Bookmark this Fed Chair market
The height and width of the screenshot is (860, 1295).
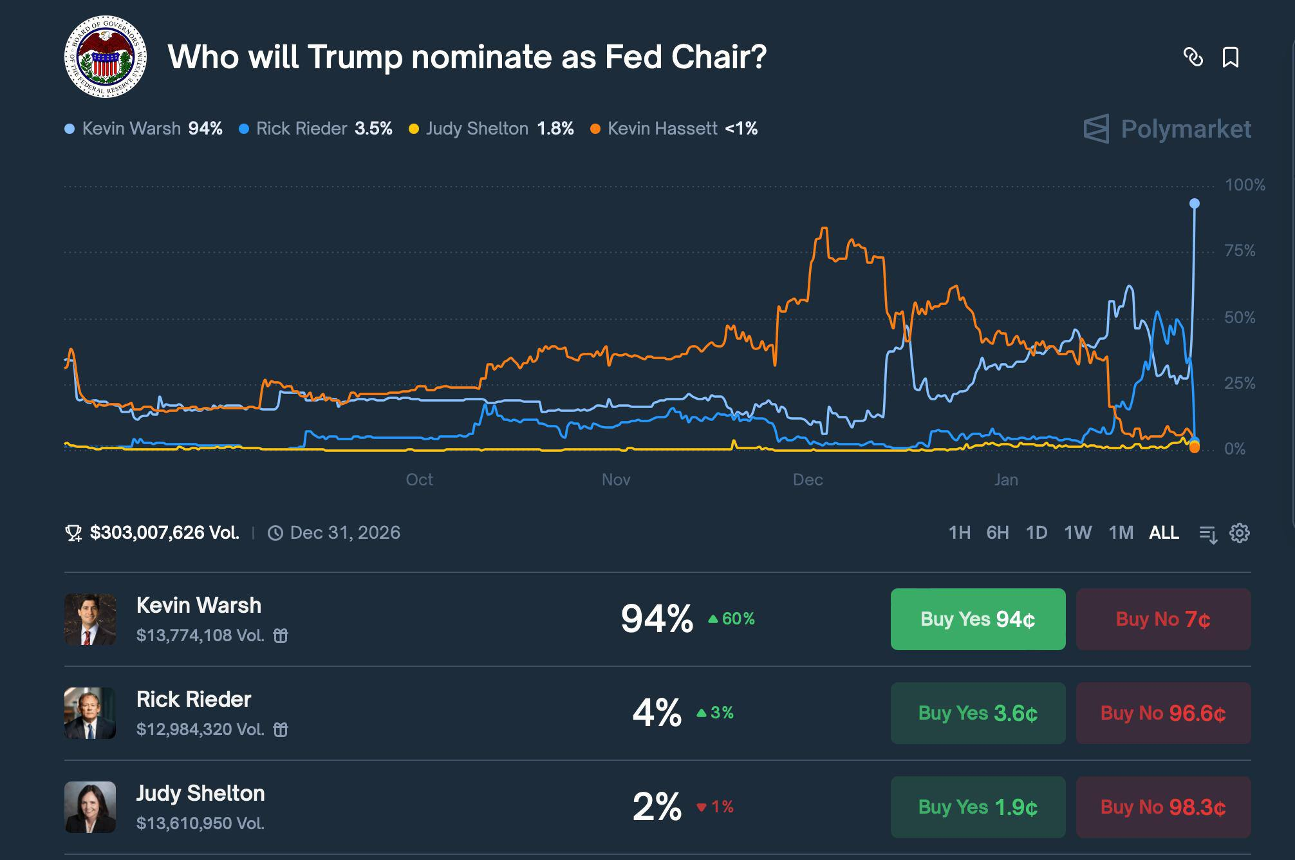(1230, 57)
